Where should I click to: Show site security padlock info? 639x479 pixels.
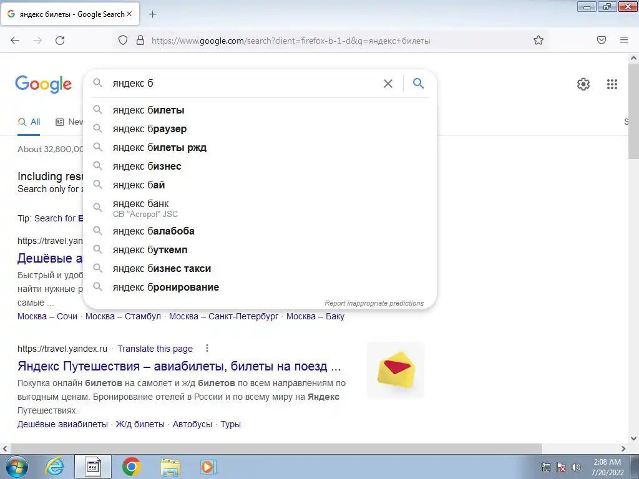pos(140,40)
